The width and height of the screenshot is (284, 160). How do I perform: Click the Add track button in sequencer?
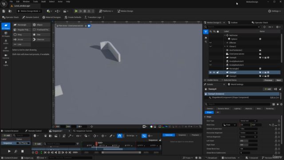pyautogui.click(x=37, y=144)
